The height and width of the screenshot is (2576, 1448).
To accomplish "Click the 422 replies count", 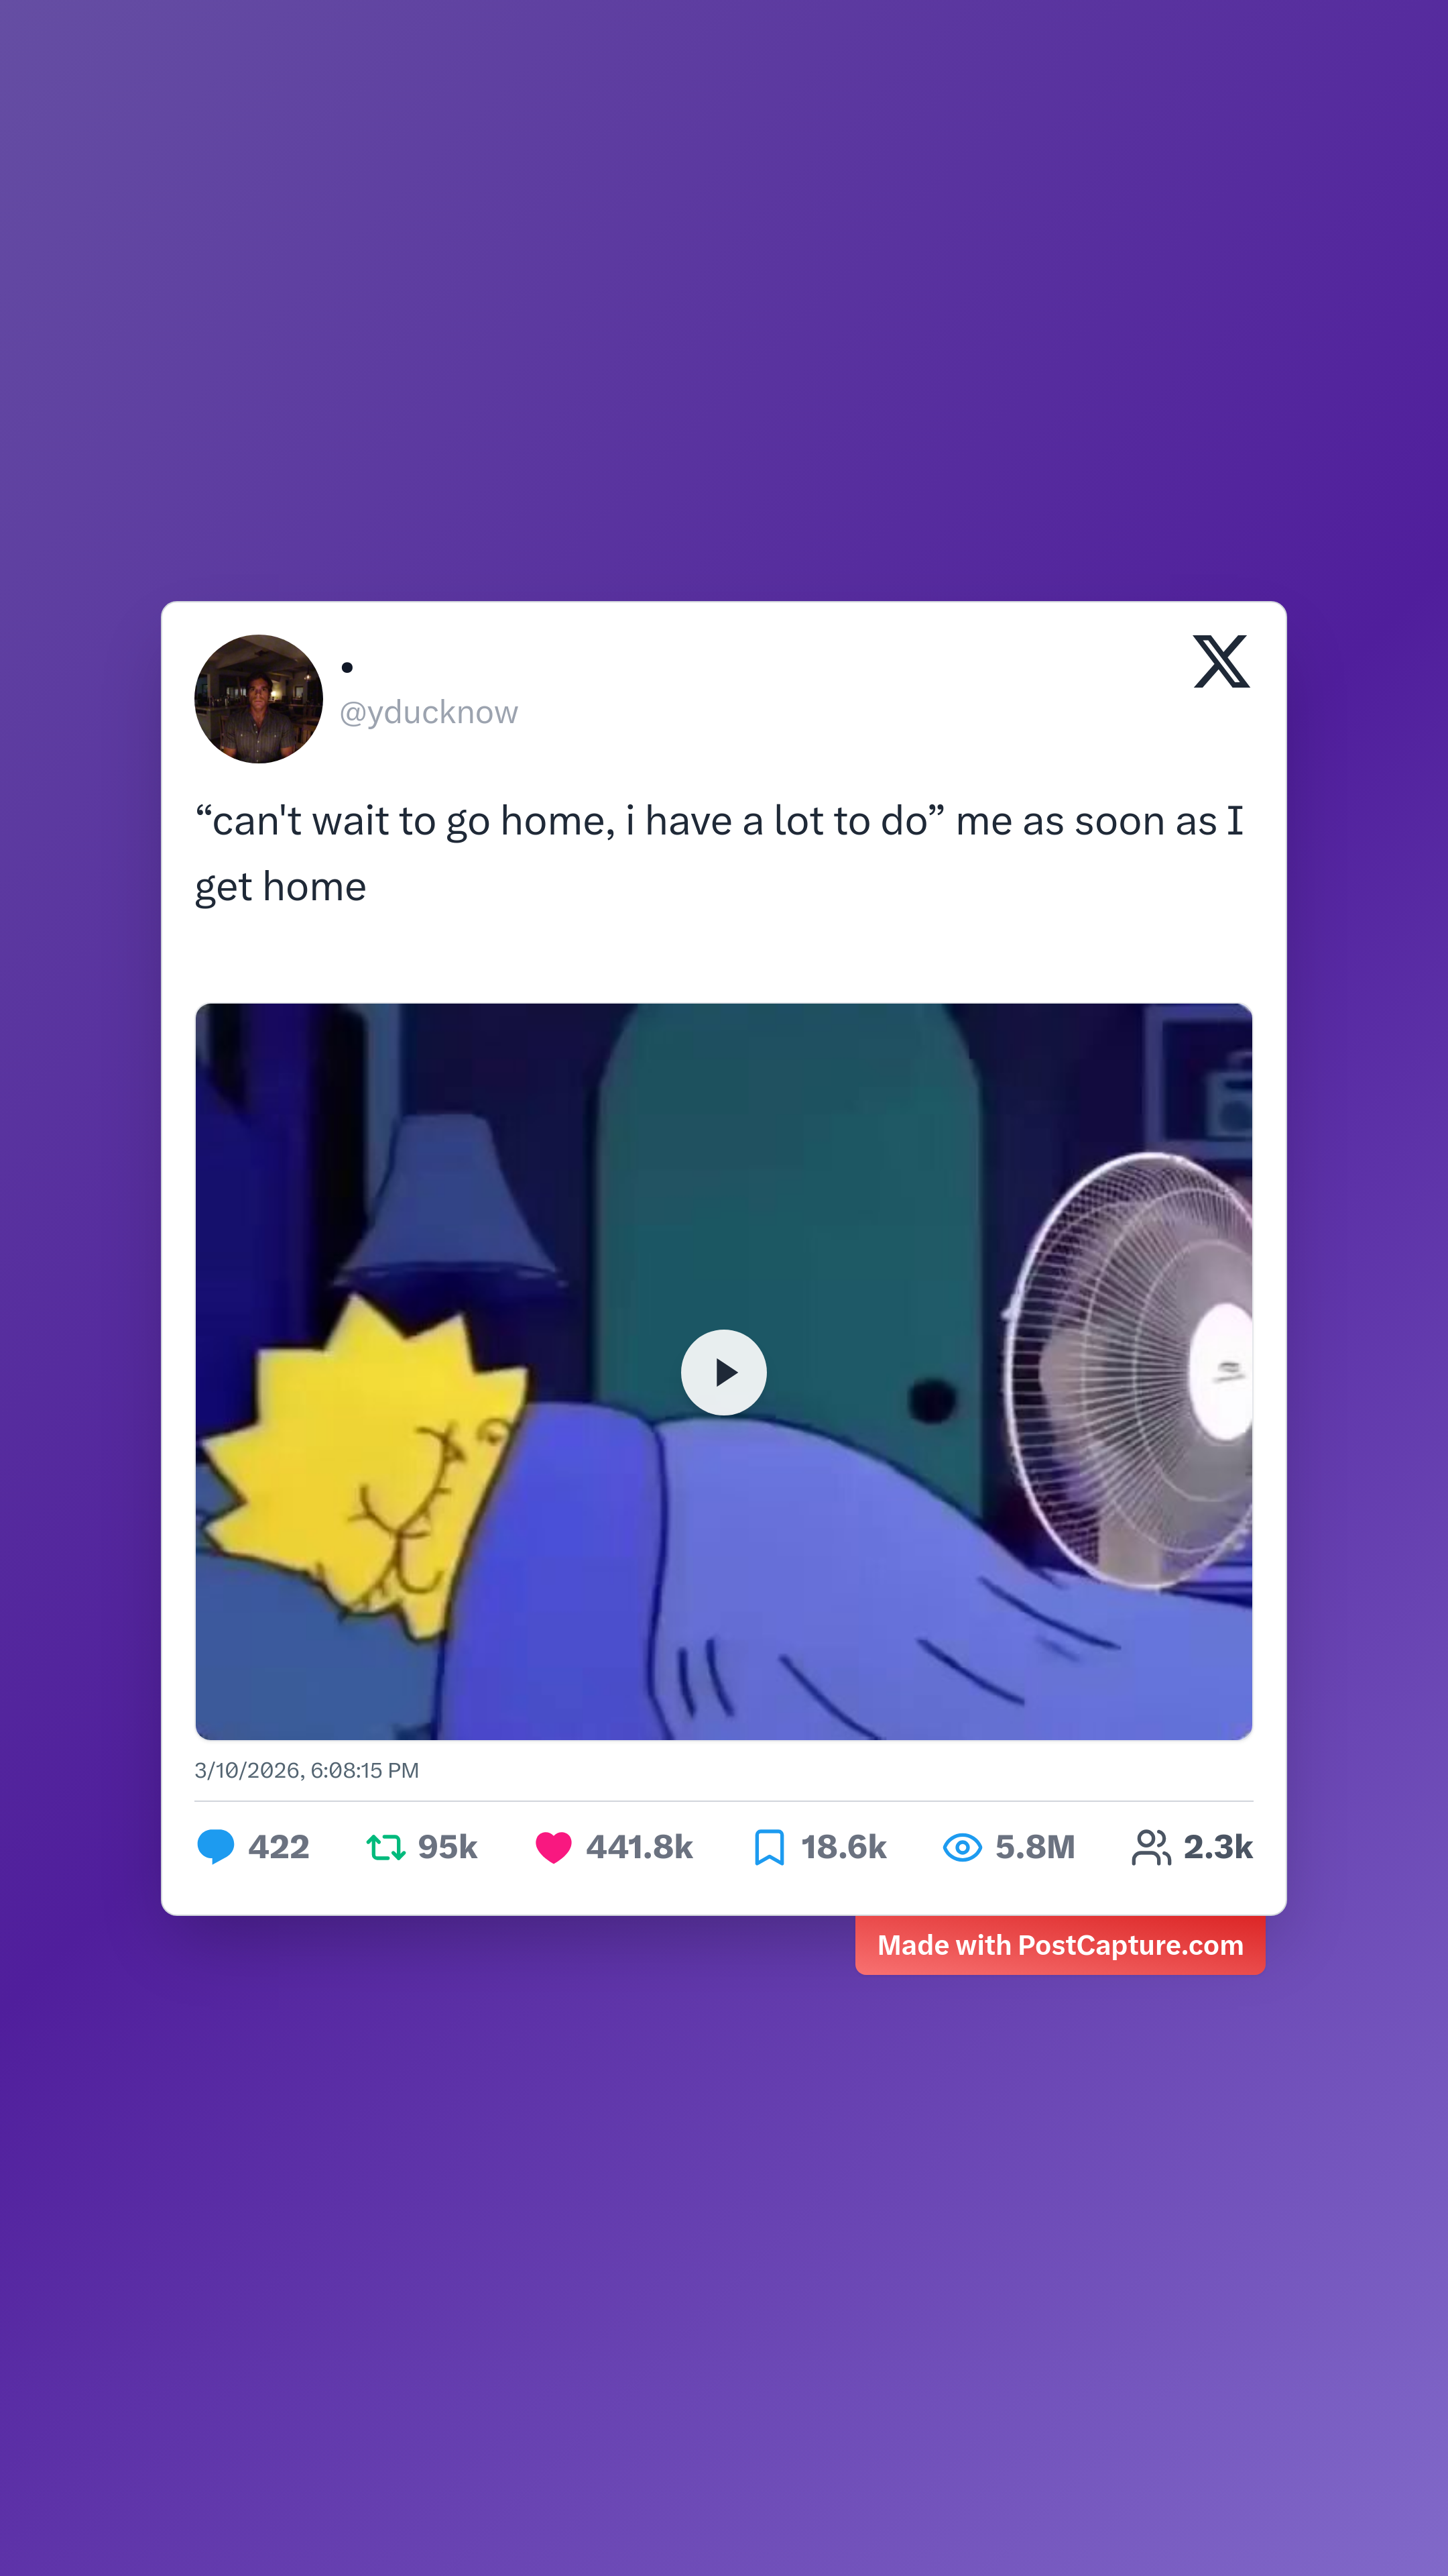I will (x=279, y=1847).
